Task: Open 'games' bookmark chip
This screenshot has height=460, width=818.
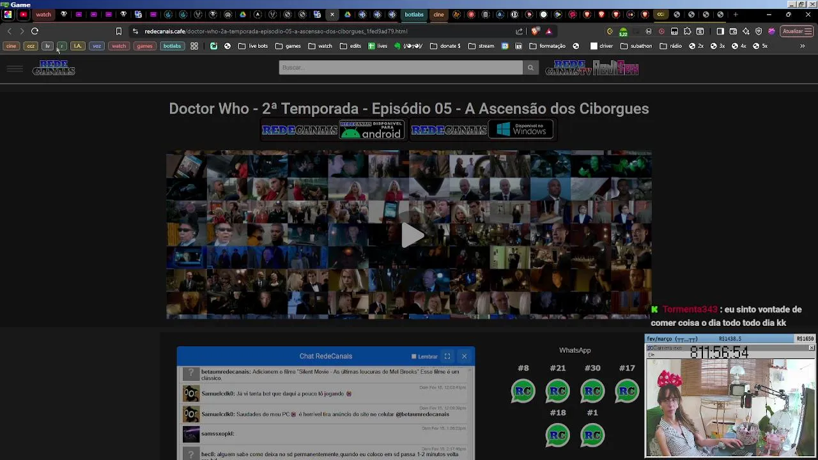Action: point(144,46)
